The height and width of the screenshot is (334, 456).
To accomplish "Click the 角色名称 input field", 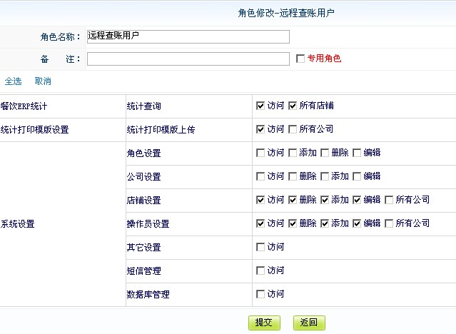I will 188,36.
